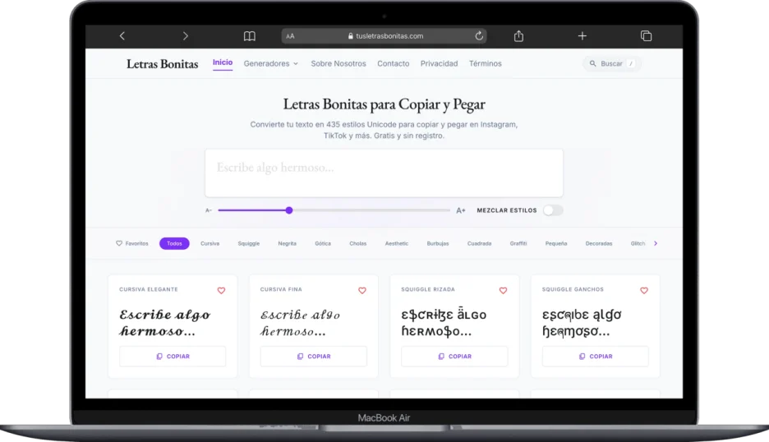Filter styles by Cholas
The width and height of the screenshot is (769, 442).
pyautogui.click(x=358, y=243)
